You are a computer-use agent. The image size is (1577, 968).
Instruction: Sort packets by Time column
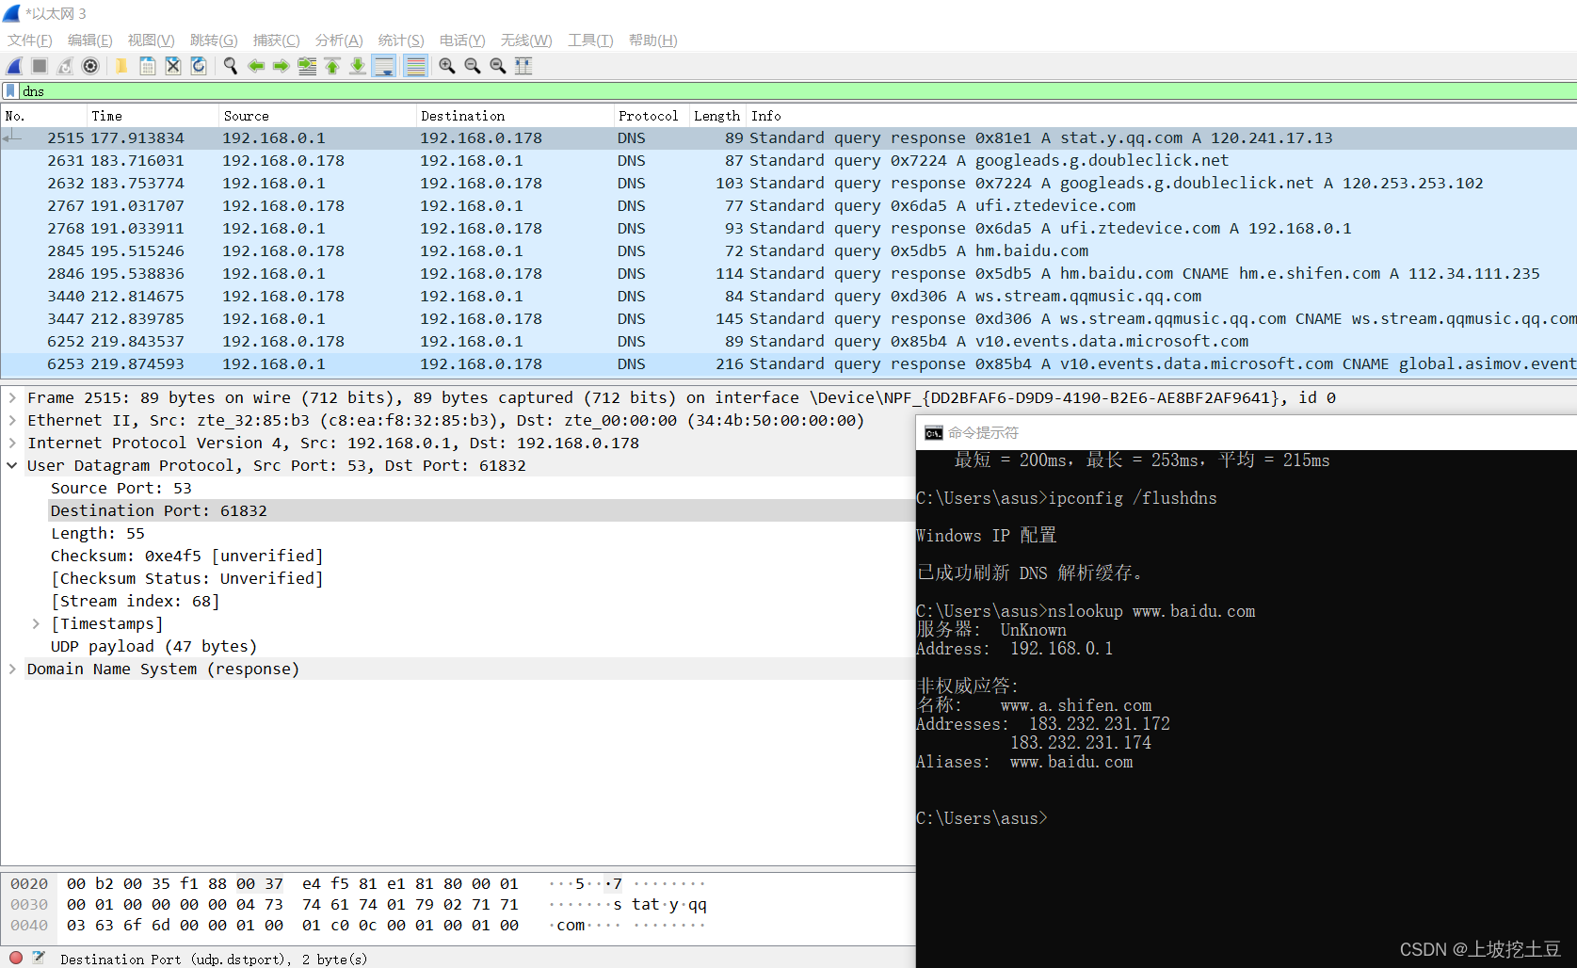pos(153,116)
